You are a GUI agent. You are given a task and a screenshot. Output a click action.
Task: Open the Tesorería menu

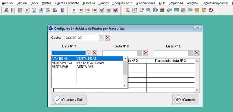pos(89,3)
